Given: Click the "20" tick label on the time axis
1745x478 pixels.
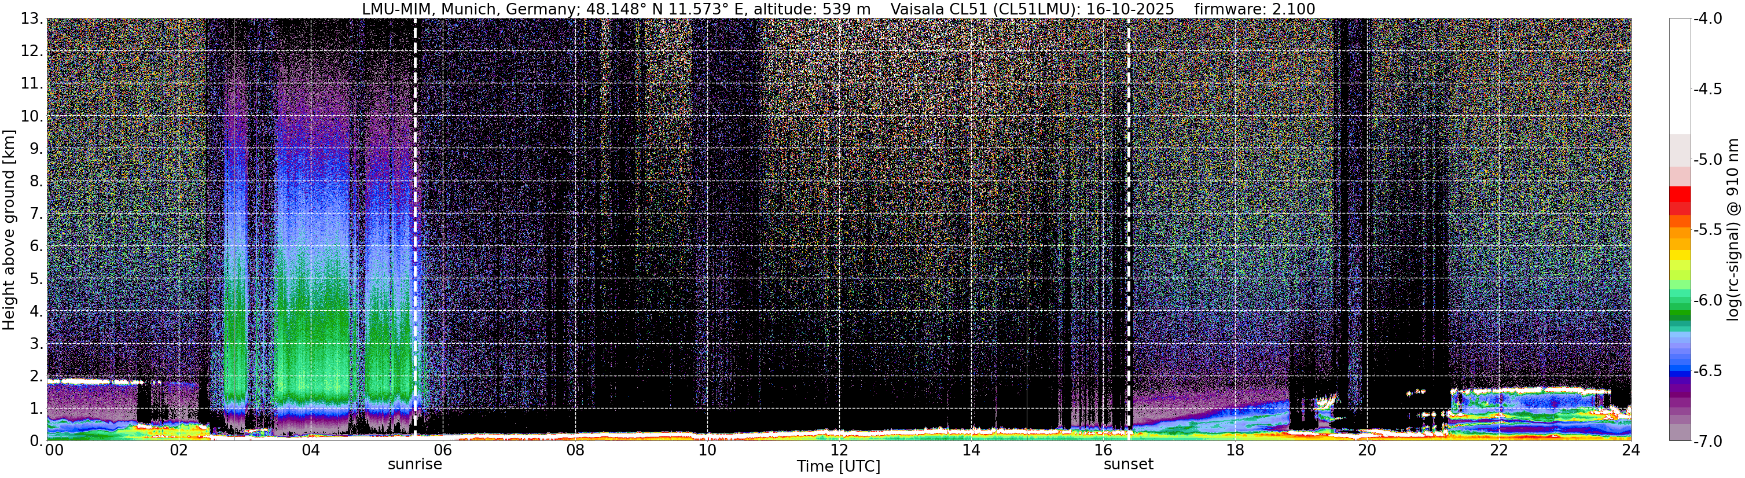Looking at the screenshot, I should 1367,451.
